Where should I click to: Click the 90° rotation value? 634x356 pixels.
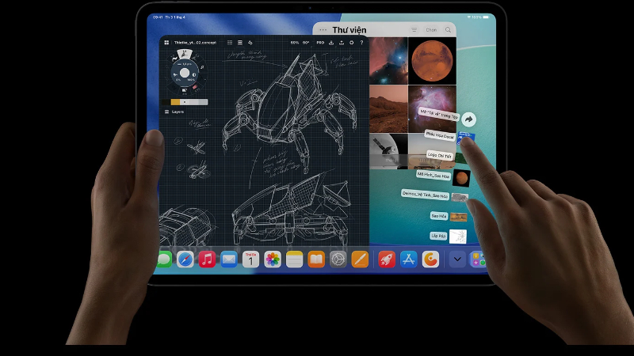point(306,43)
